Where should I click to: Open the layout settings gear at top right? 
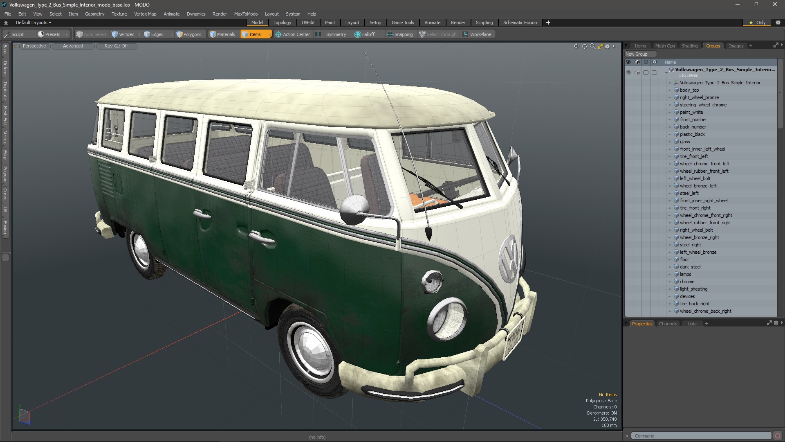pos(778,23)
